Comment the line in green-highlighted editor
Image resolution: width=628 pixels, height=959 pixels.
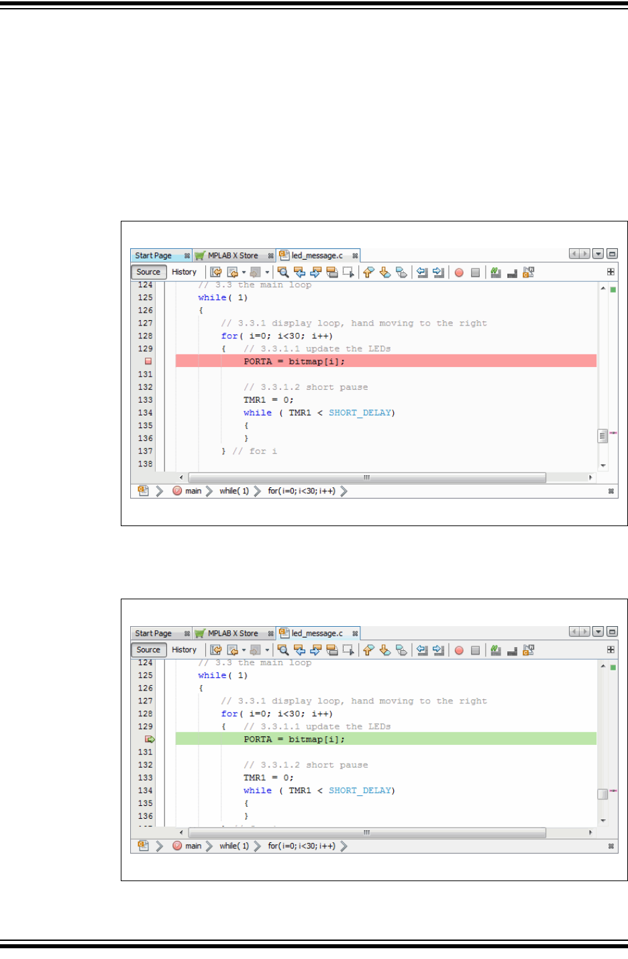click(x=496, y=650)
